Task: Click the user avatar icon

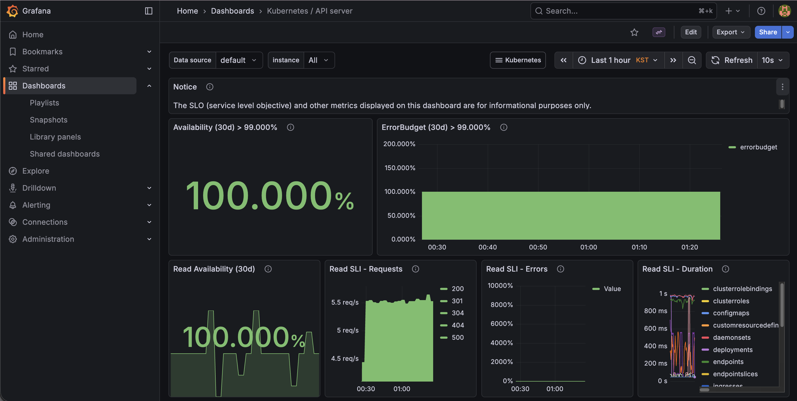Action: [784, 11]
